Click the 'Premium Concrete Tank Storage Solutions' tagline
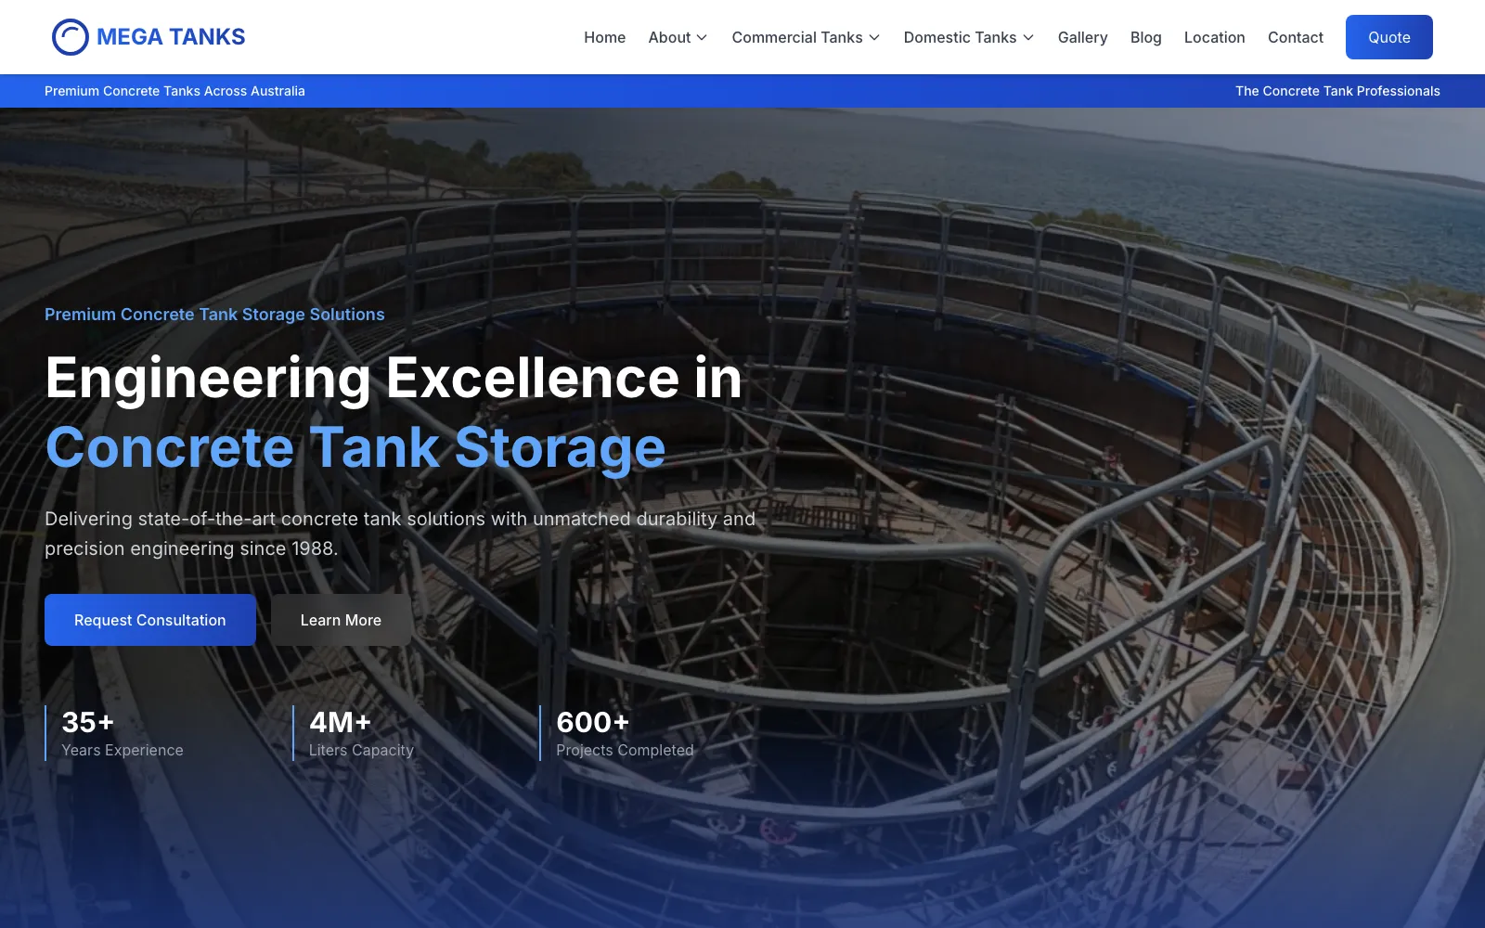 click(x=214, y=315)
